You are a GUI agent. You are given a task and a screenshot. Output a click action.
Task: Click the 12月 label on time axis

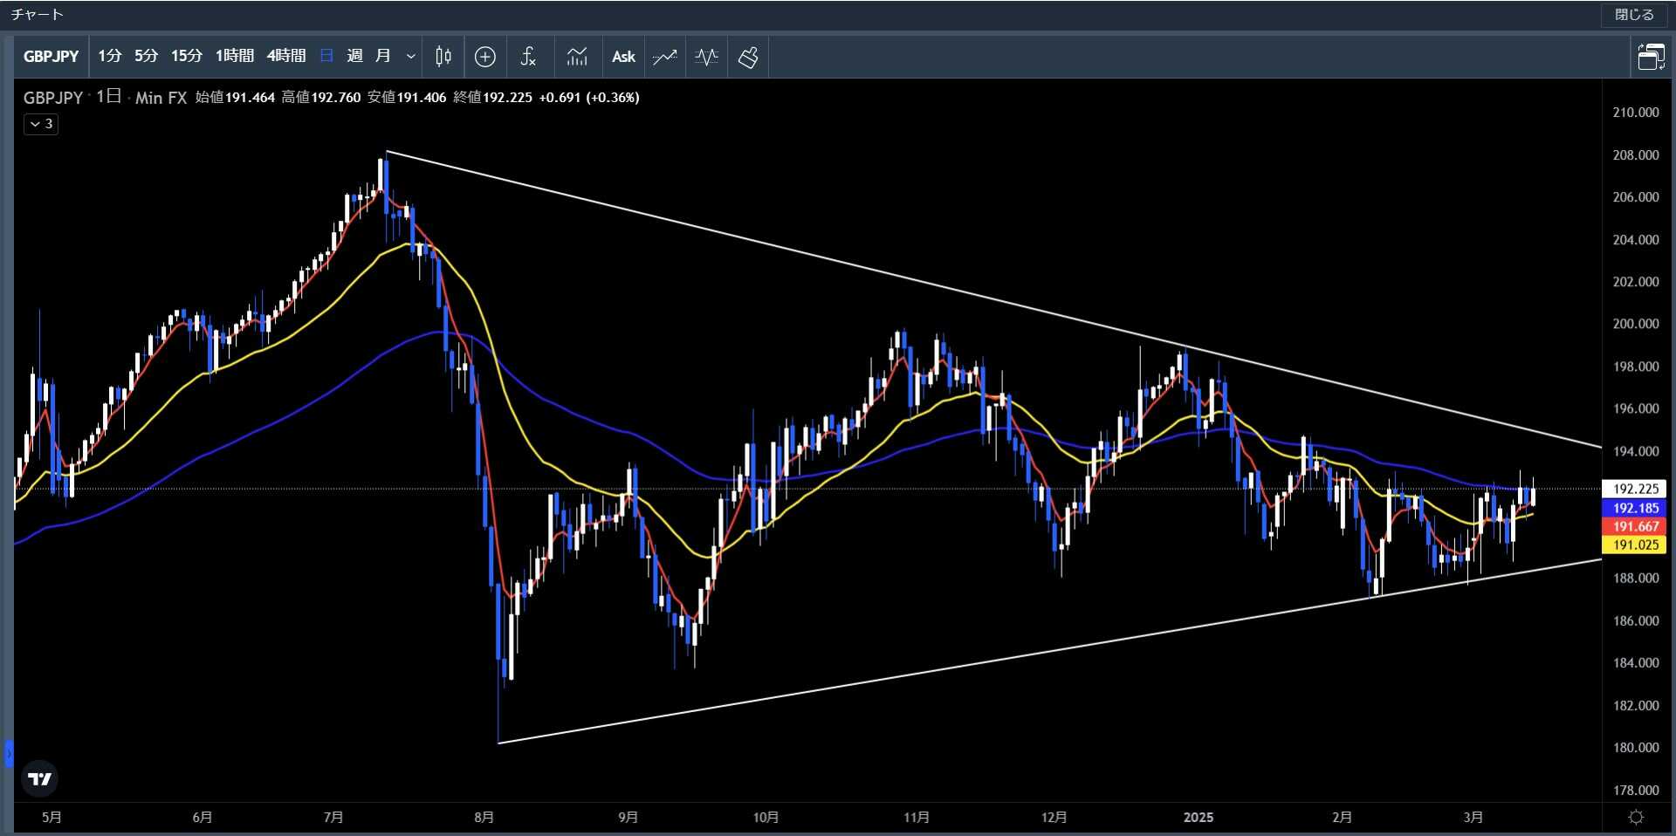pyautogui.click(x=1054, y=818)
